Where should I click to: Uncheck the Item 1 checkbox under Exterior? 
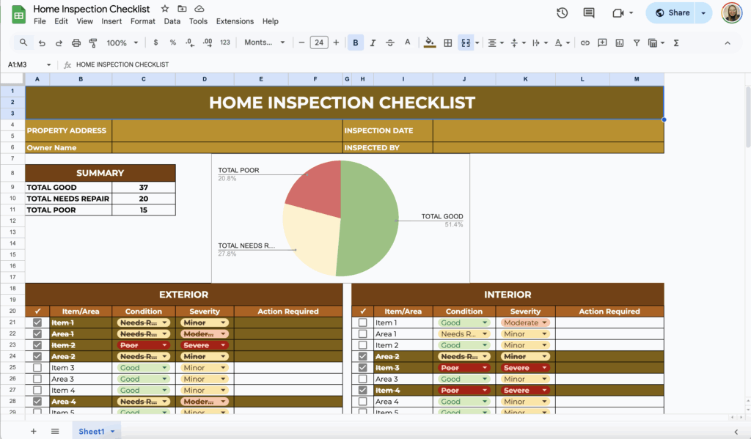(x=37, y=322)
